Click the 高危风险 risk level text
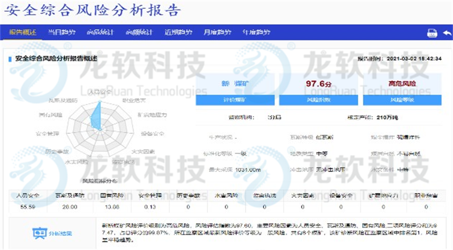The width and height of the screenshot is (453, 250). (x=402, y=84)
